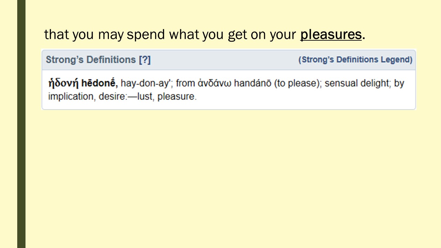Click the pronunciation "hay-don-ay'"
The image size is (441, 248).
(146, 84)
